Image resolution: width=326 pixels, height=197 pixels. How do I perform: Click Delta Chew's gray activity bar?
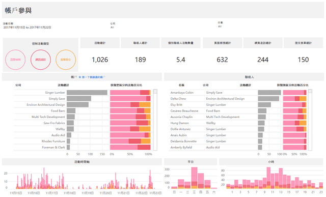[x=268, y=99]
